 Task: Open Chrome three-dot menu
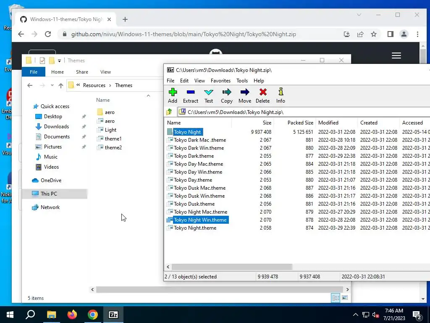point(417,34)
